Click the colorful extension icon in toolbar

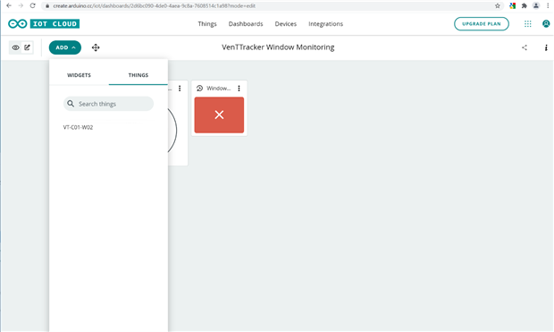512,5
